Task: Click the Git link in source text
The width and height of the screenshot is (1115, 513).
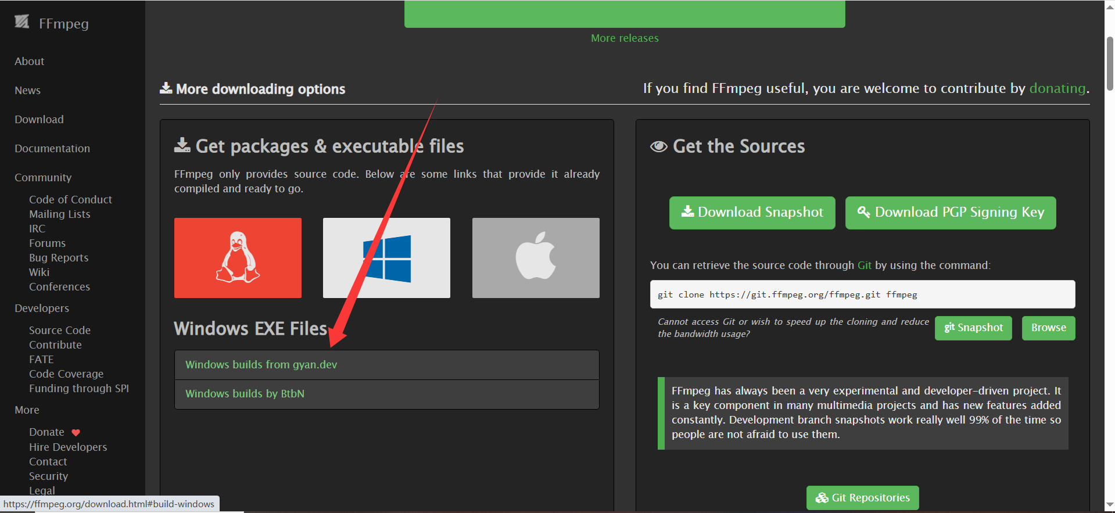Action: click(864, 265)
